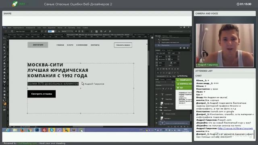Toggle text orientation icon in options bar
The image size is (258, 145).
pyautogui.click(x=12, y=31)
